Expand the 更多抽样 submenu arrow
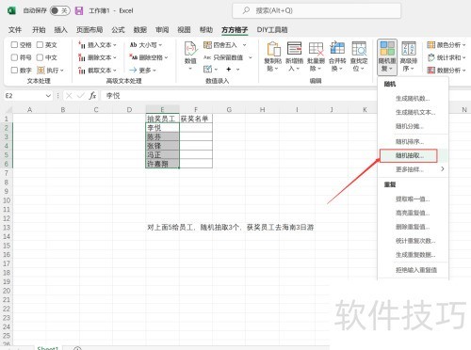Image resolution: width=471 pixels, height=350 pixels. [442, 169]
